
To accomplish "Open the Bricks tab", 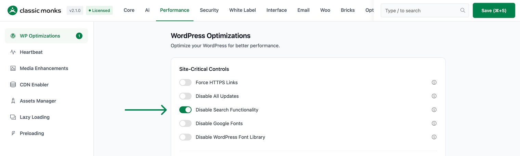I will (348, 10).
